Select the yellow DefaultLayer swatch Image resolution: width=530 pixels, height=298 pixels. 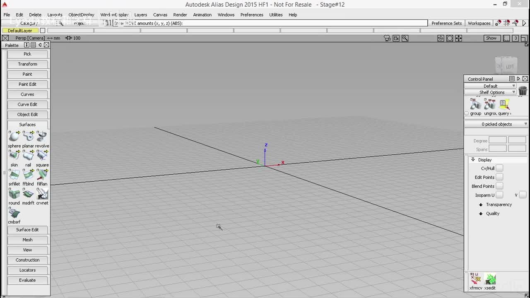[x=20, y=31]
